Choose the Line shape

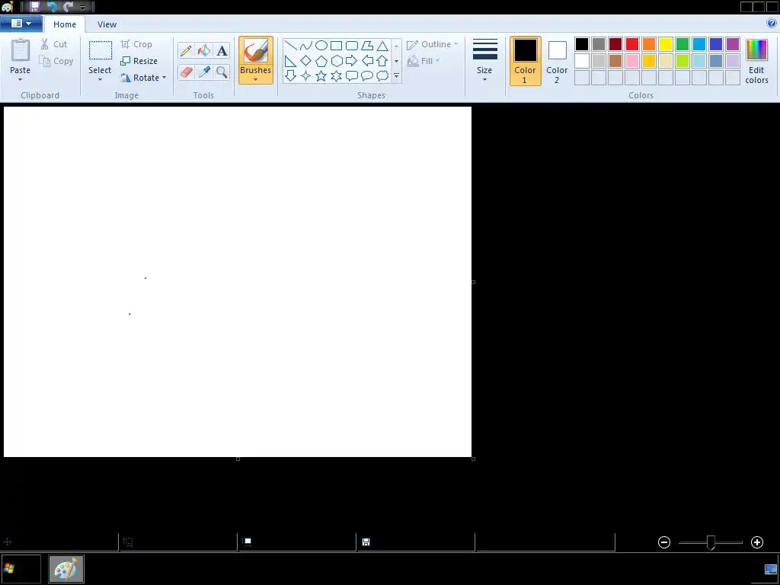(x=290, y=46)
